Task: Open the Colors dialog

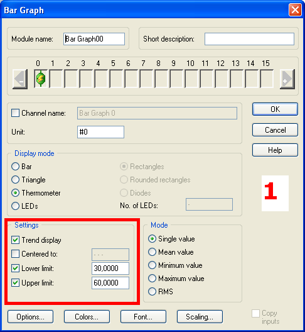Action: [x=87, y=317]
